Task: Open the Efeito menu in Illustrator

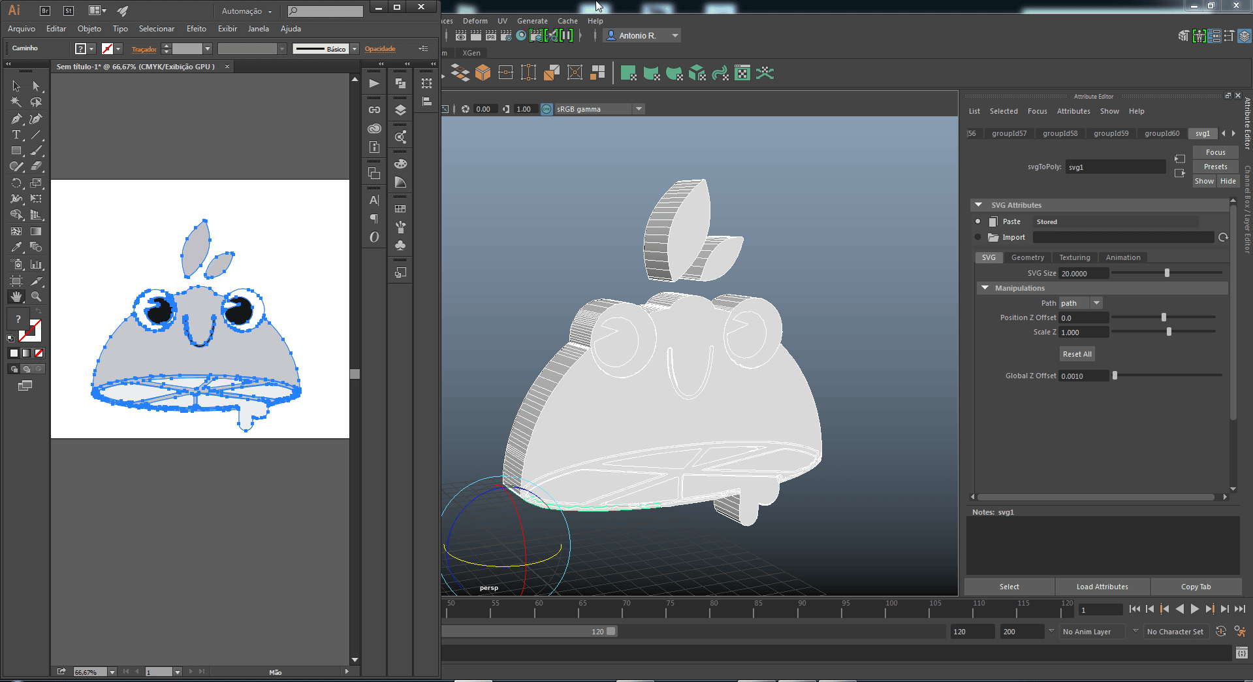Action: pos(196,29)
